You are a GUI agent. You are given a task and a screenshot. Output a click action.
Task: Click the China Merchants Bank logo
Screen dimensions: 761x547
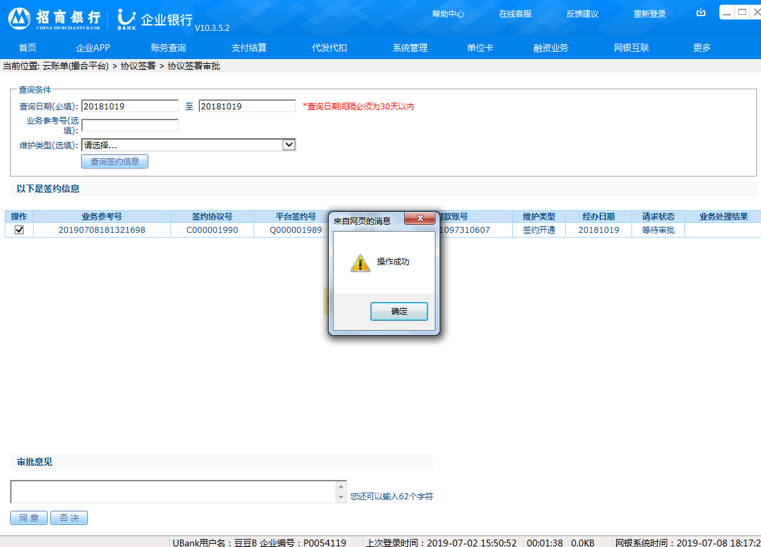point(54,18)
